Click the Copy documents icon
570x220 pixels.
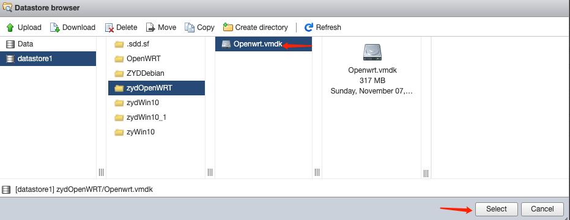(190, 28)
